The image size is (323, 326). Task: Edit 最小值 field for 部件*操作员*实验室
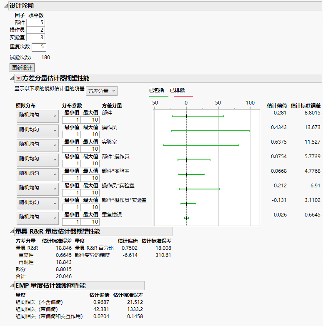tap(72, 207)
